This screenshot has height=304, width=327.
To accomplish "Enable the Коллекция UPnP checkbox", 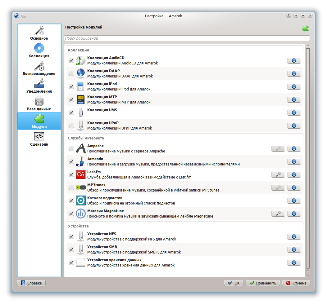I will 71,126.
